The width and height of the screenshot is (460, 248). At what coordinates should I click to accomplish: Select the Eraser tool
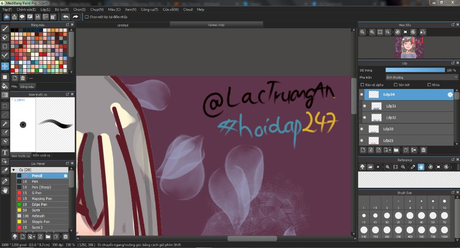[x=4, y=37]
